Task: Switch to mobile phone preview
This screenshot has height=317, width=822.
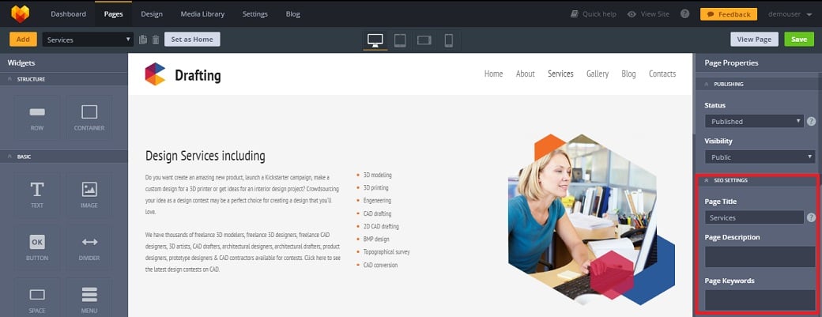Action: click(448, 40)
